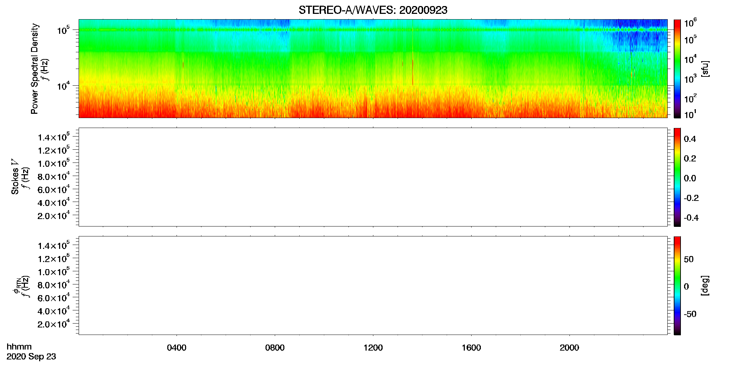The image size is (746, 384).
Task: Open the power spectral density spectrogram panel
Action: point(373,69)
